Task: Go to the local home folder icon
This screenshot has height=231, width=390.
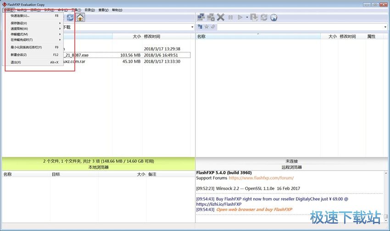Action: tap(80, 17)
